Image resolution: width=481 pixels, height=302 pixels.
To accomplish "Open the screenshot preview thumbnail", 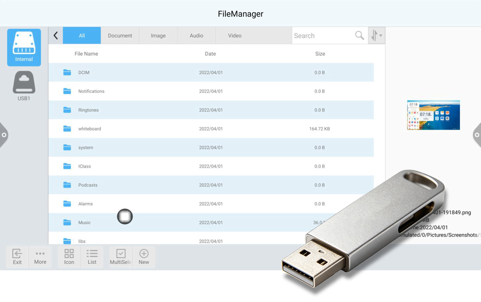I will click(433, 115).
